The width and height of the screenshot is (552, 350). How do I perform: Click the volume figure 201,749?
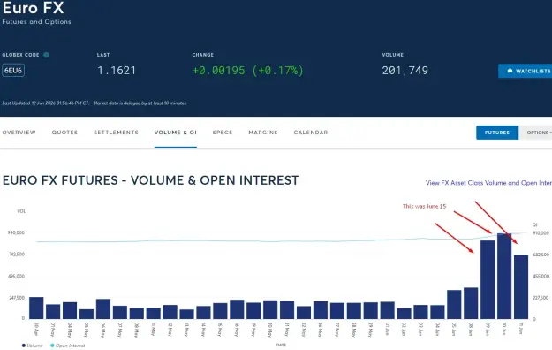coord(405,71)
